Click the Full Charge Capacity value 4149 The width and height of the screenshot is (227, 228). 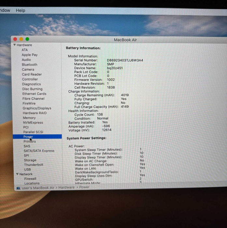click(125, 107)
